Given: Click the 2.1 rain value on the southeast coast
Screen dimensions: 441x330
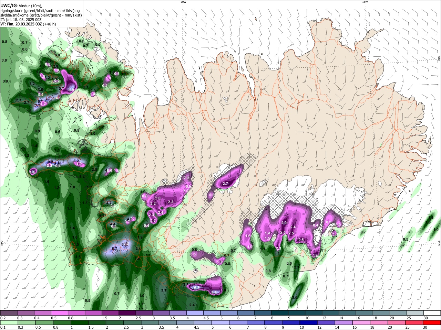Looking at the screenshot, I should 297,267.
